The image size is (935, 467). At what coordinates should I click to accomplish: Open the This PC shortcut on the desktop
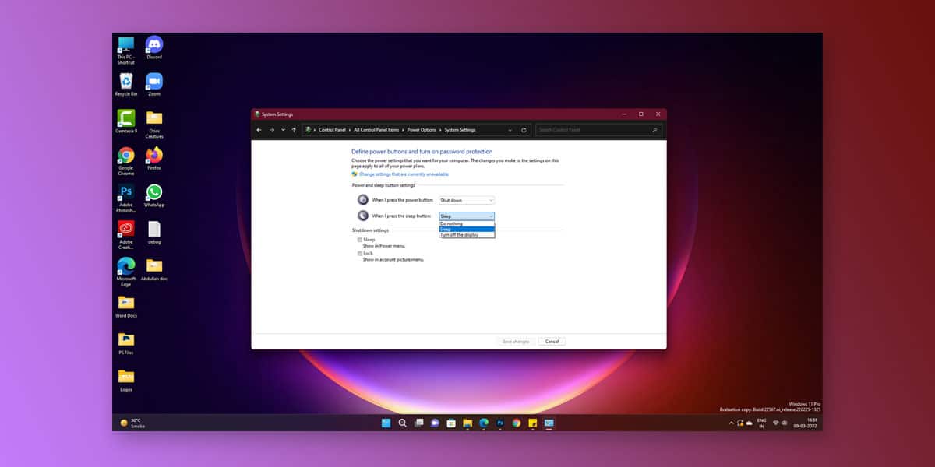click(125, 49)
